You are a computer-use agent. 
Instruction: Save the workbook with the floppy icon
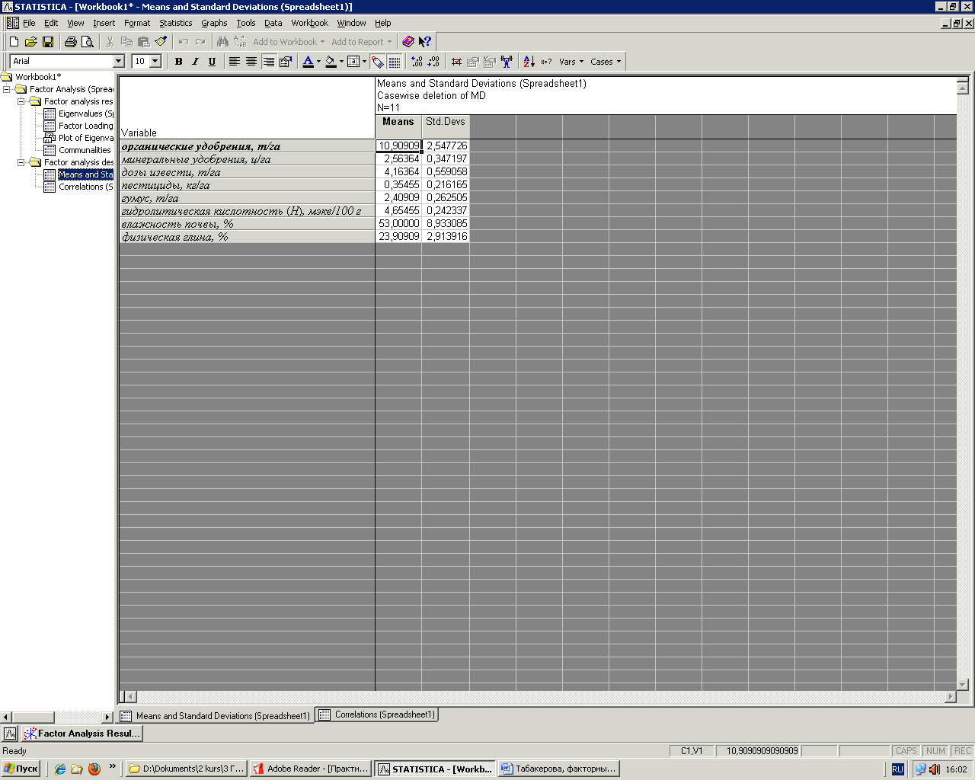47,42
